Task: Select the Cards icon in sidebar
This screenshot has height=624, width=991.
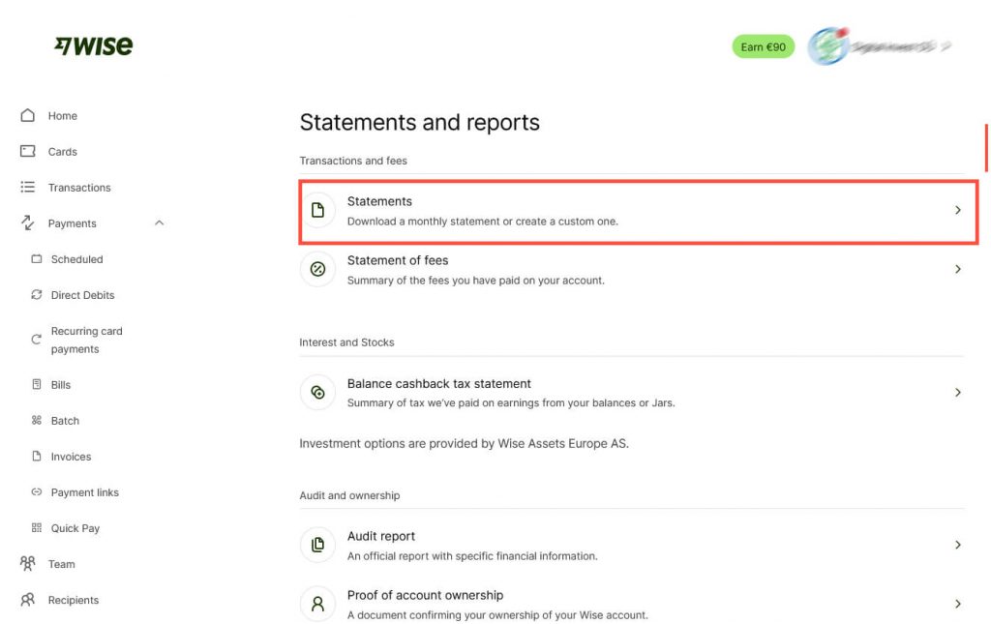Action: coord(28,151)
